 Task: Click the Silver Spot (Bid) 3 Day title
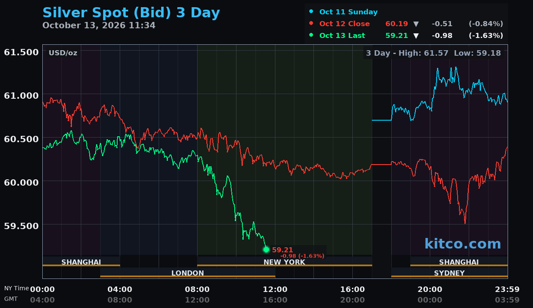[131, 13]
